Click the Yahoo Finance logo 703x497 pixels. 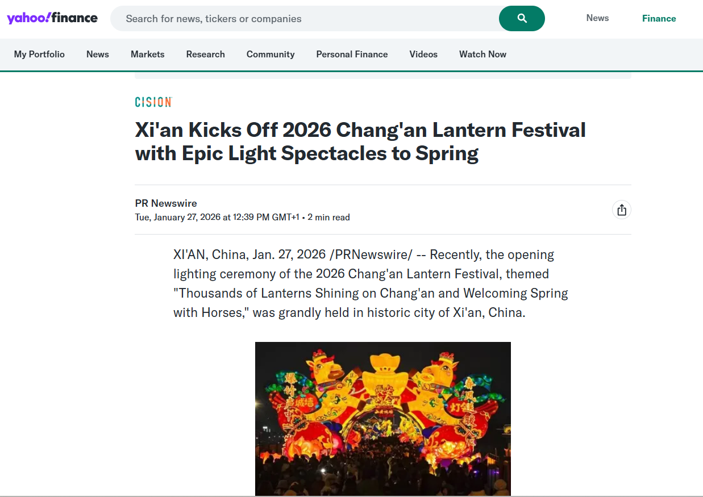click(x=52, y=18)
